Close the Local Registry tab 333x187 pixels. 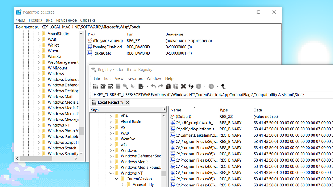(128, 103)
